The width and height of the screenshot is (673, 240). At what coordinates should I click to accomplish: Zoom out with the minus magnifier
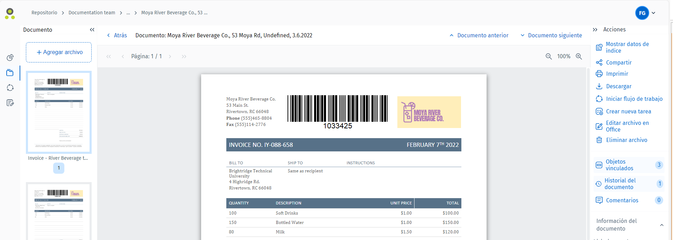coord(549,57)
